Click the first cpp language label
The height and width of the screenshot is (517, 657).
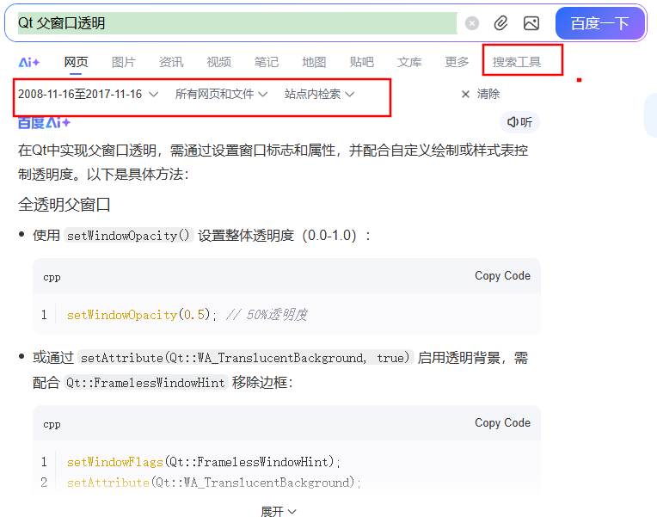click(x=52, y=277)
